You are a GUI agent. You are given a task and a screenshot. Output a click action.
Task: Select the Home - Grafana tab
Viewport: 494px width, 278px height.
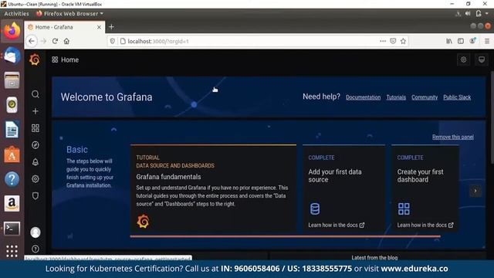65,27
